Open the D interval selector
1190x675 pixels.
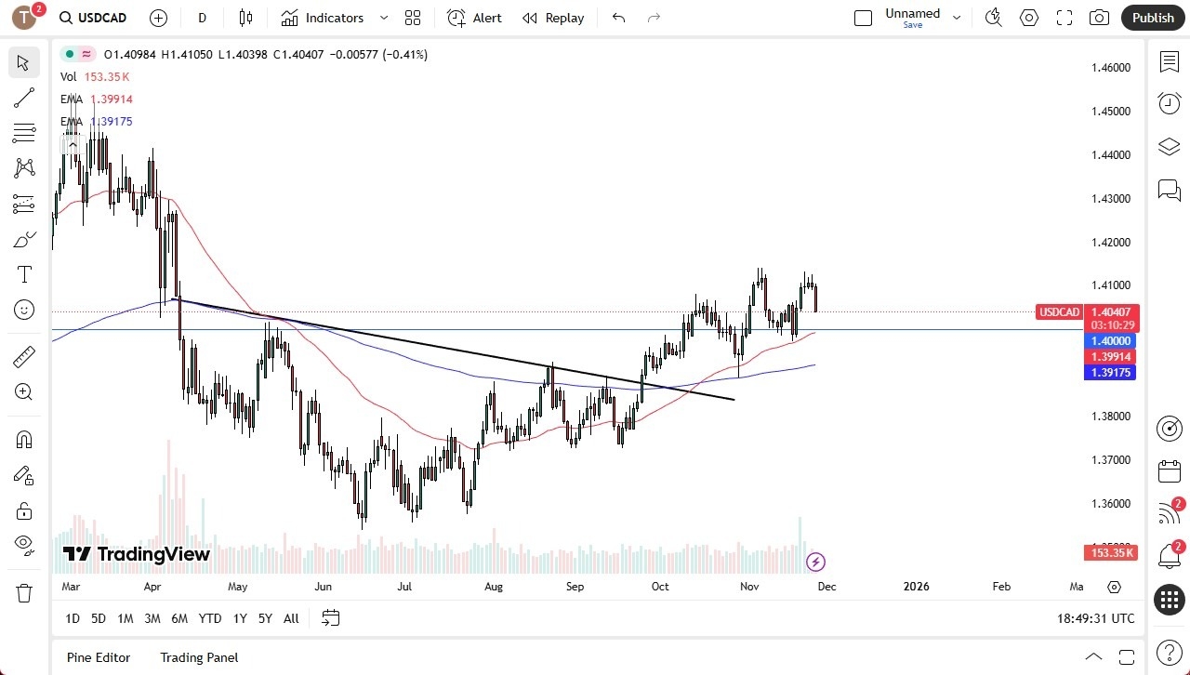[201, 17]
